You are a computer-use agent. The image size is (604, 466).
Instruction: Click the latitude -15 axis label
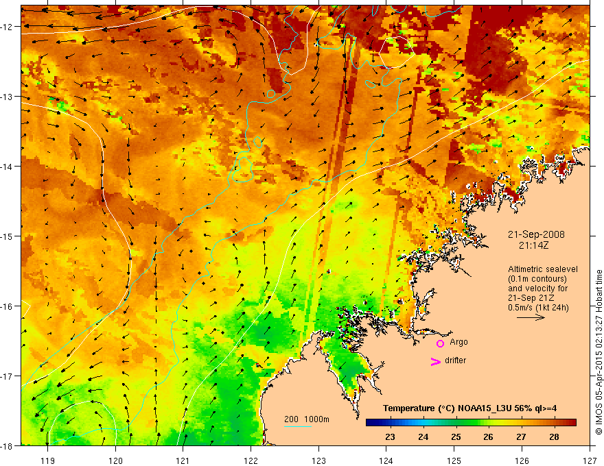pos(7,236)
